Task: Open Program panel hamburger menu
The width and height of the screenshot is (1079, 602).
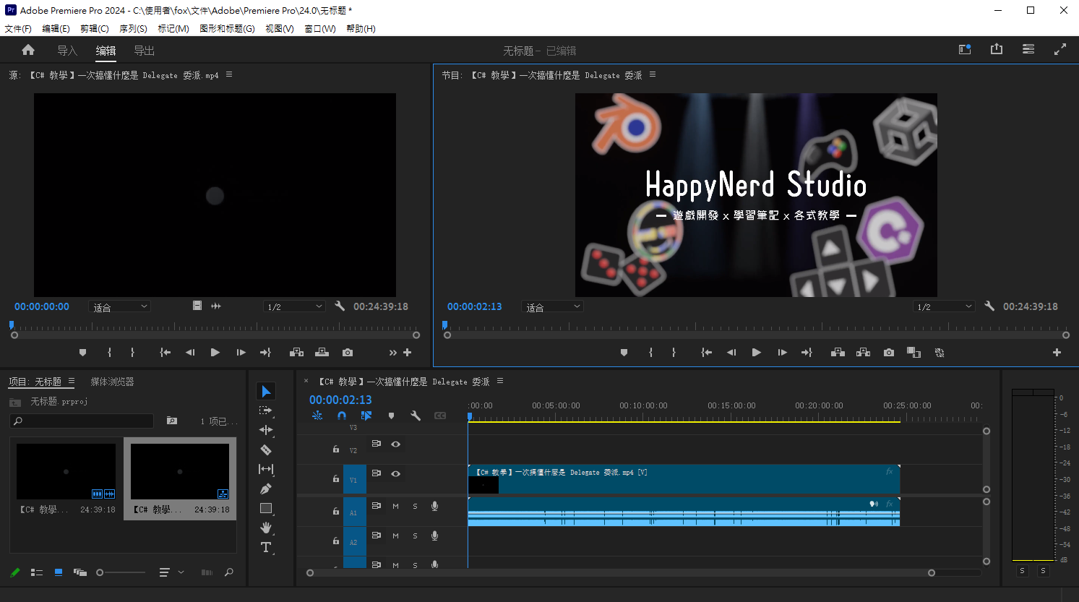Action: tap(653, 74)
